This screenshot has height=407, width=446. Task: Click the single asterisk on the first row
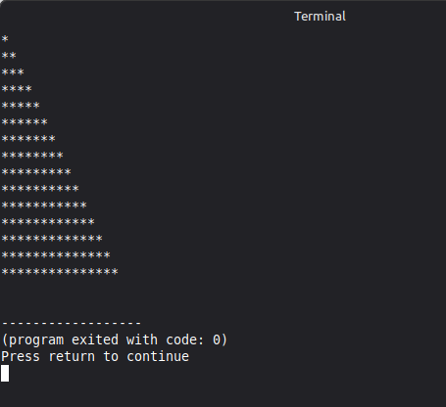pos(5,39)
